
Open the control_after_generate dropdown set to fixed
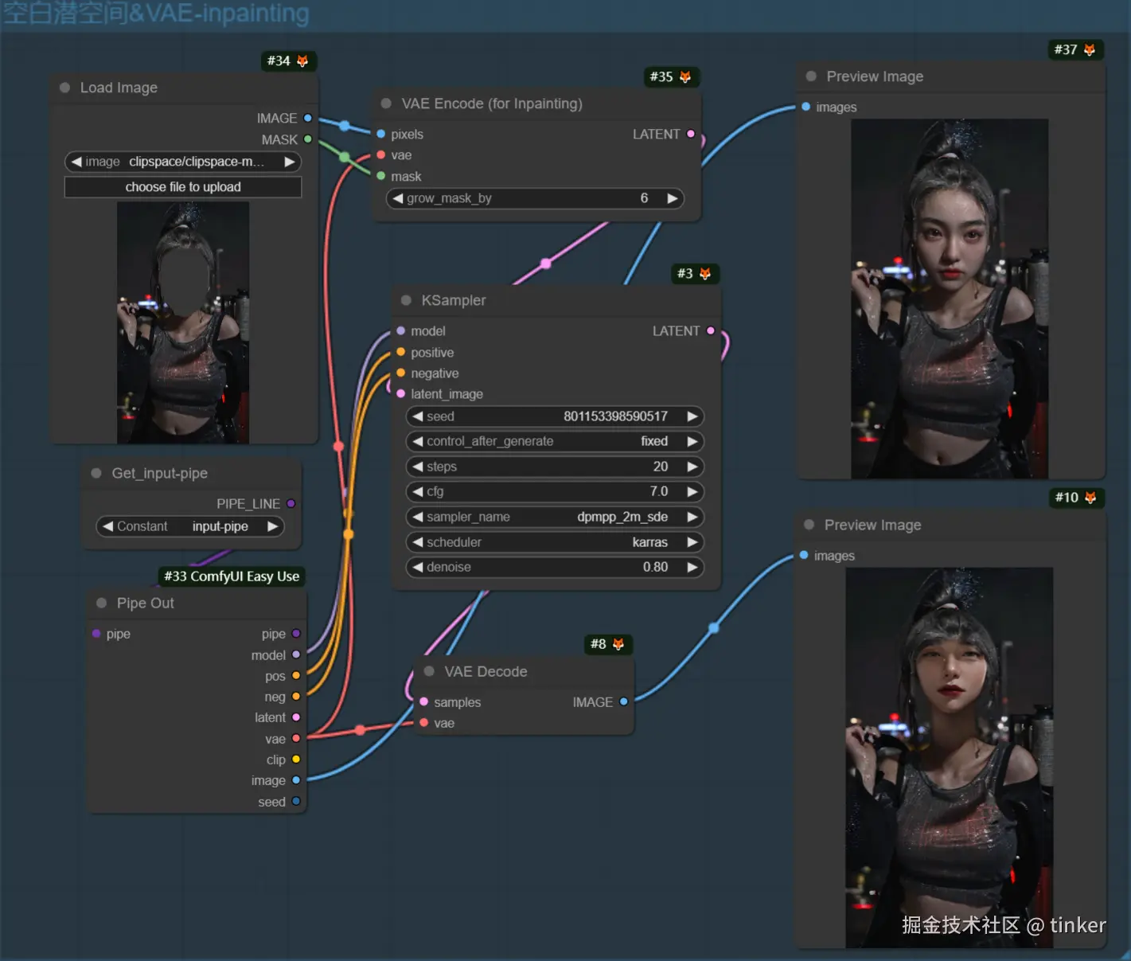555,441
